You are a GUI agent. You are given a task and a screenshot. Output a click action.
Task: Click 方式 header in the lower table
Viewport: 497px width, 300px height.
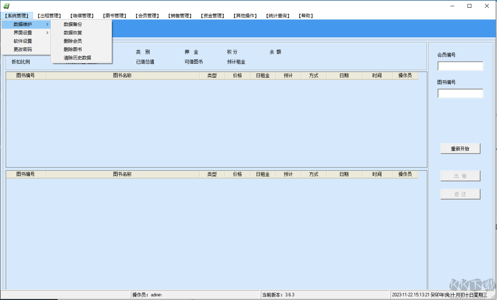[314, 174]
